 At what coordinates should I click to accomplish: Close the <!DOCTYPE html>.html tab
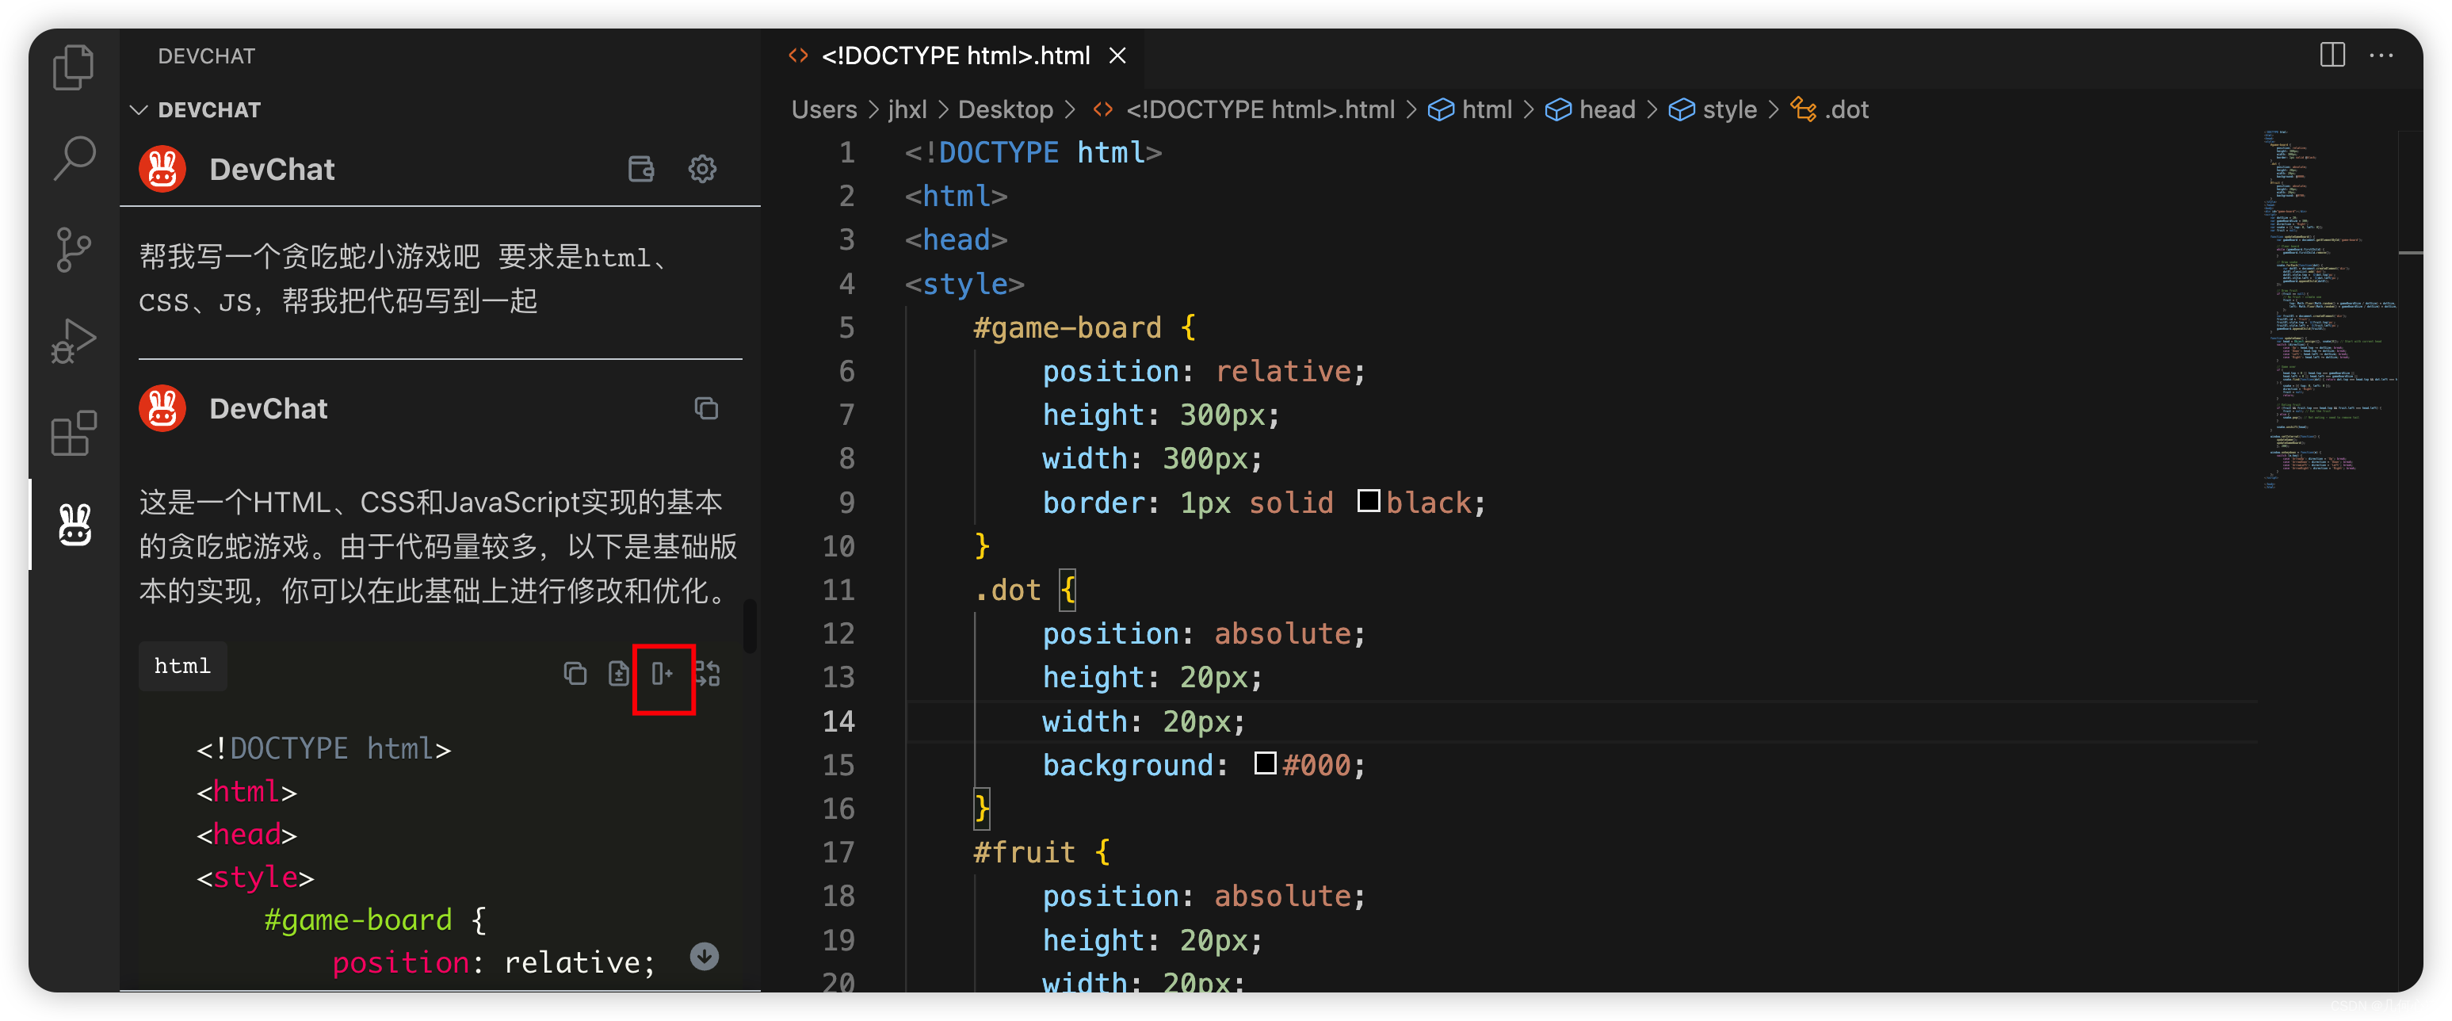click(x=1117, y=56)
